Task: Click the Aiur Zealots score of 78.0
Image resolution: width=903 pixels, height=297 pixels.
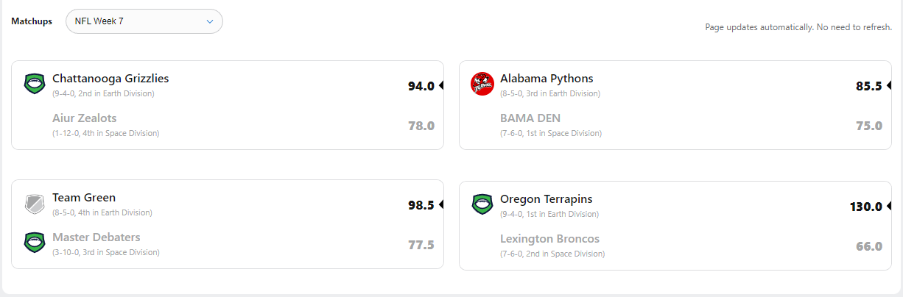Action: point(421,126)
